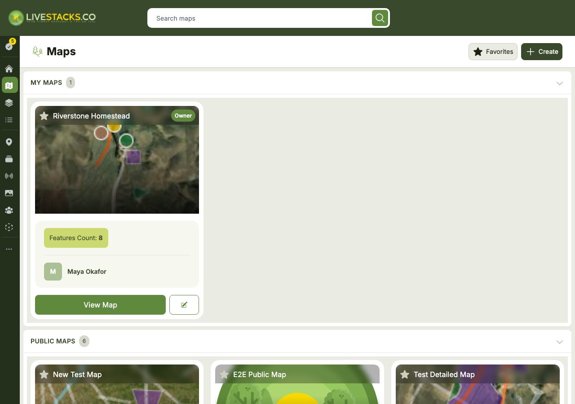Click the edit pencil button for Riverstone Homestead
Image resolution: width=575 pixels, height=404 pixels.
[184, 305]
